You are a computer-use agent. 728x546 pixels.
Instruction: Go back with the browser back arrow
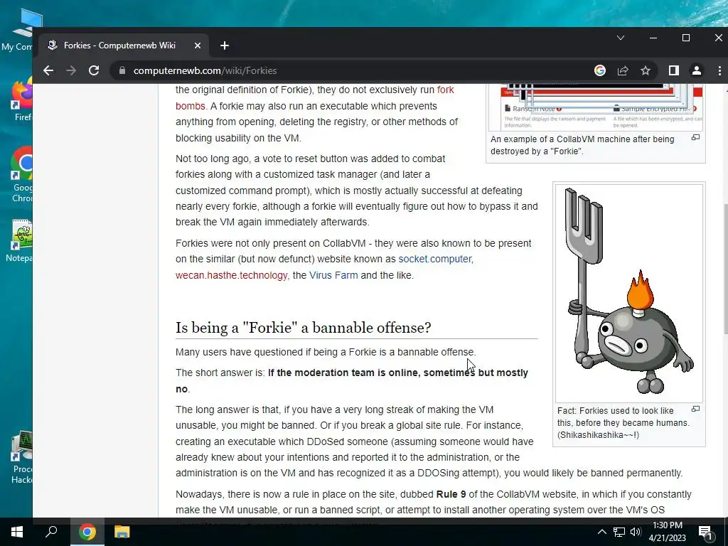[x=48, y=70]
